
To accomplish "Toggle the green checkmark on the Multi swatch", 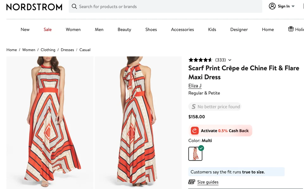I will coord(201,148).
